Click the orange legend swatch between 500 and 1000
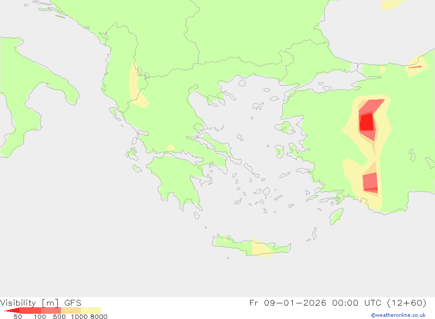Image resolution: width=435 pixels, height=319 pixels. 71,310
